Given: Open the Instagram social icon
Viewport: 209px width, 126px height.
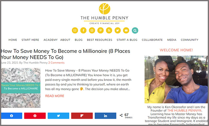Looking at the screenshot, I should 92,30.
